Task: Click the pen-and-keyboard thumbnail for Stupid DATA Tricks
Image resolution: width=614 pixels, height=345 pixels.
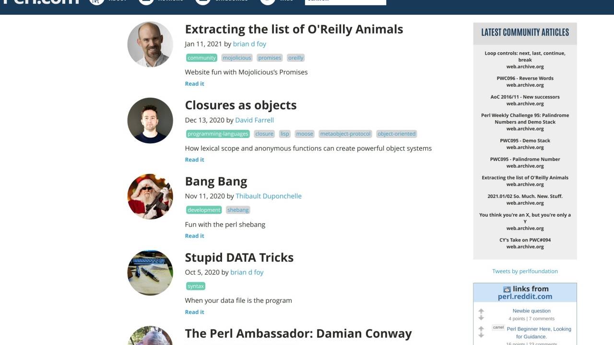Action: pyautogui.click(x=150, y=273)
